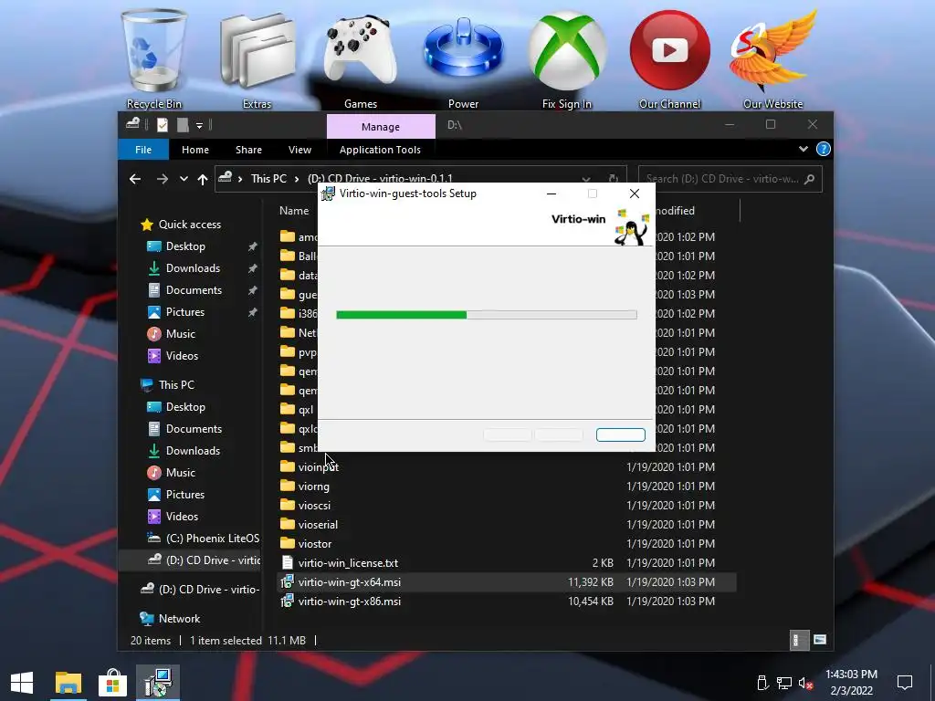The width and height of the screenshot is (935, 701).
Task: Open the notification center icon
Action: pos(905,683)
